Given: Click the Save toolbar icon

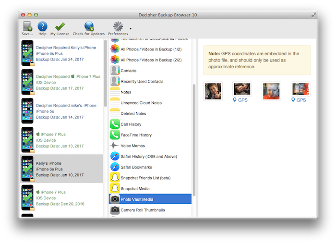Looking at the screenshot, I should (x=27, y=26).
